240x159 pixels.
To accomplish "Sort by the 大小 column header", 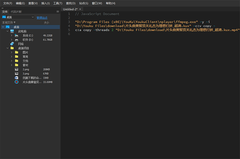I will (x=46, y=23).
